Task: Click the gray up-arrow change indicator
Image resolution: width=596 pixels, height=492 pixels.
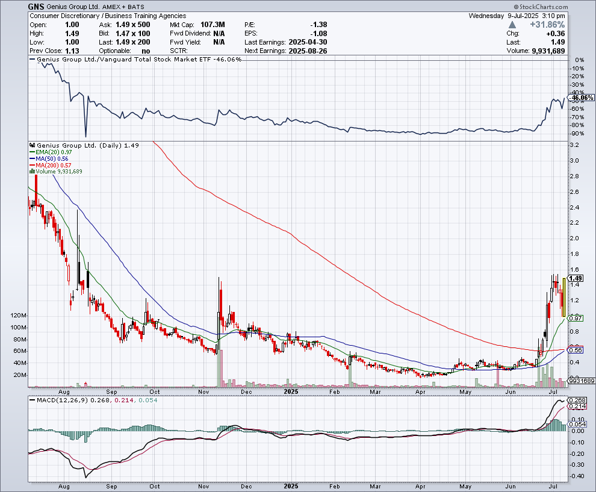Action: tap(512, 25)
